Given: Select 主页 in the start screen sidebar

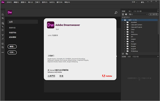Looking at the screenshot, I should point(23,22).
